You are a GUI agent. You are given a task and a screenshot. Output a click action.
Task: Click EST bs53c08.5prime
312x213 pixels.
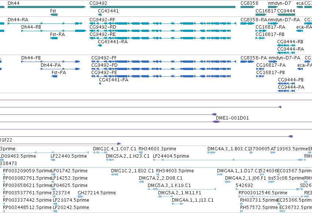[x=271, y=182]
